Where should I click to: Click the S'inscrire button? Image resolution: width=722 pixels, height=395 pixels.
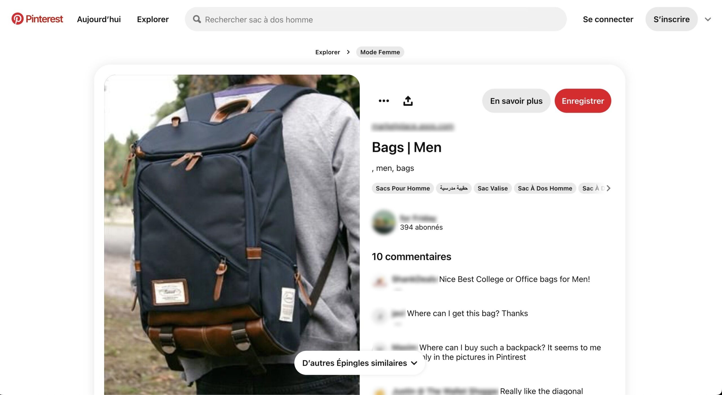[x=672, y=19]
